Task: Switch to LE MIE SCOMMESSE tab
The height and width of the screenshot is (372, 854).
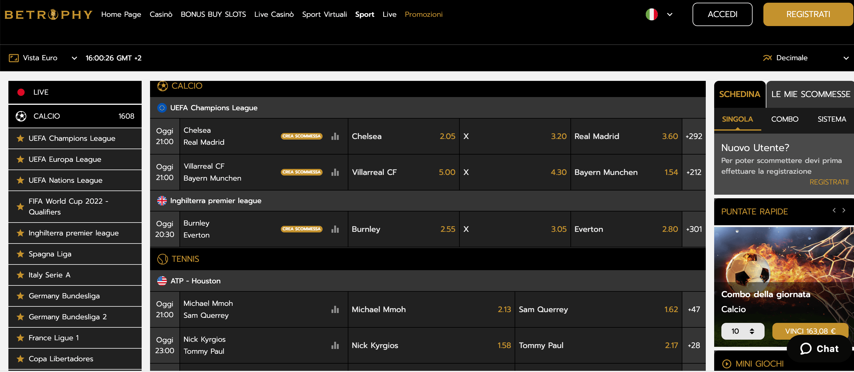Action: (x=810, y=94)
